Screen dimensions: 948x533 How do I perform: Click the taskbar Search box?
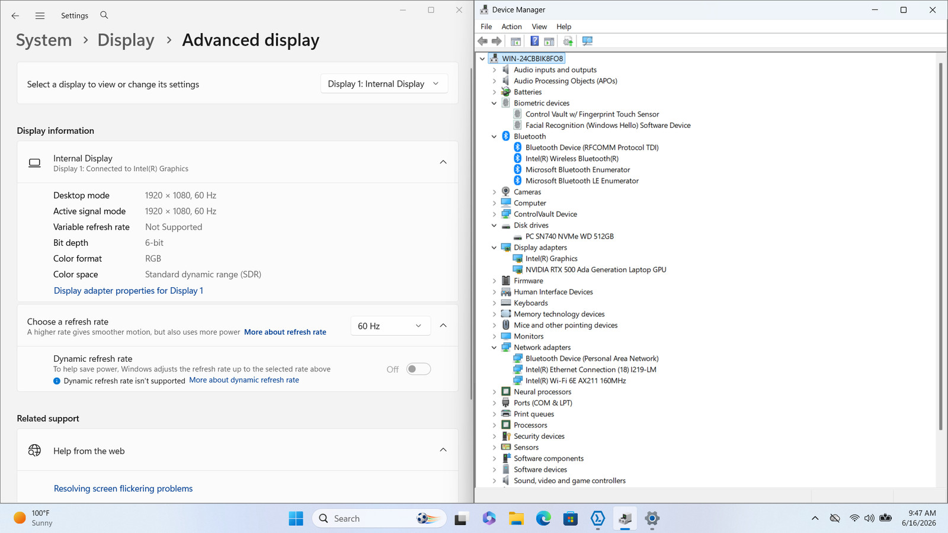(379, 518)
